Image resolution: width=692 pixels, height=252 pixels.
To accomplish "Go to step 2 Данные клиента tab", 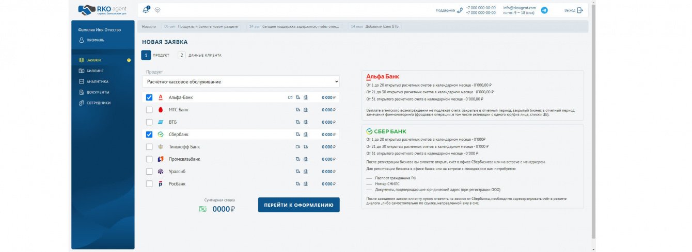I will [200, 55].
